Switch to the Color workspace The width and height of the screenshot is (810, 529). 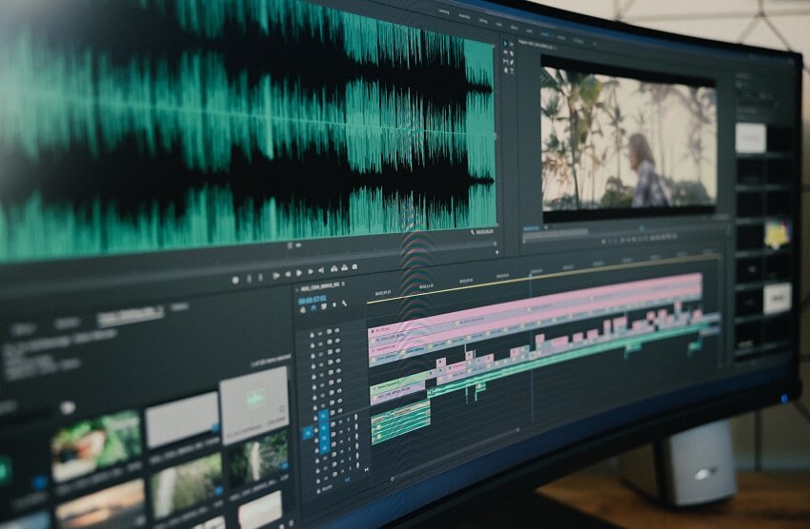coord(498,24)
